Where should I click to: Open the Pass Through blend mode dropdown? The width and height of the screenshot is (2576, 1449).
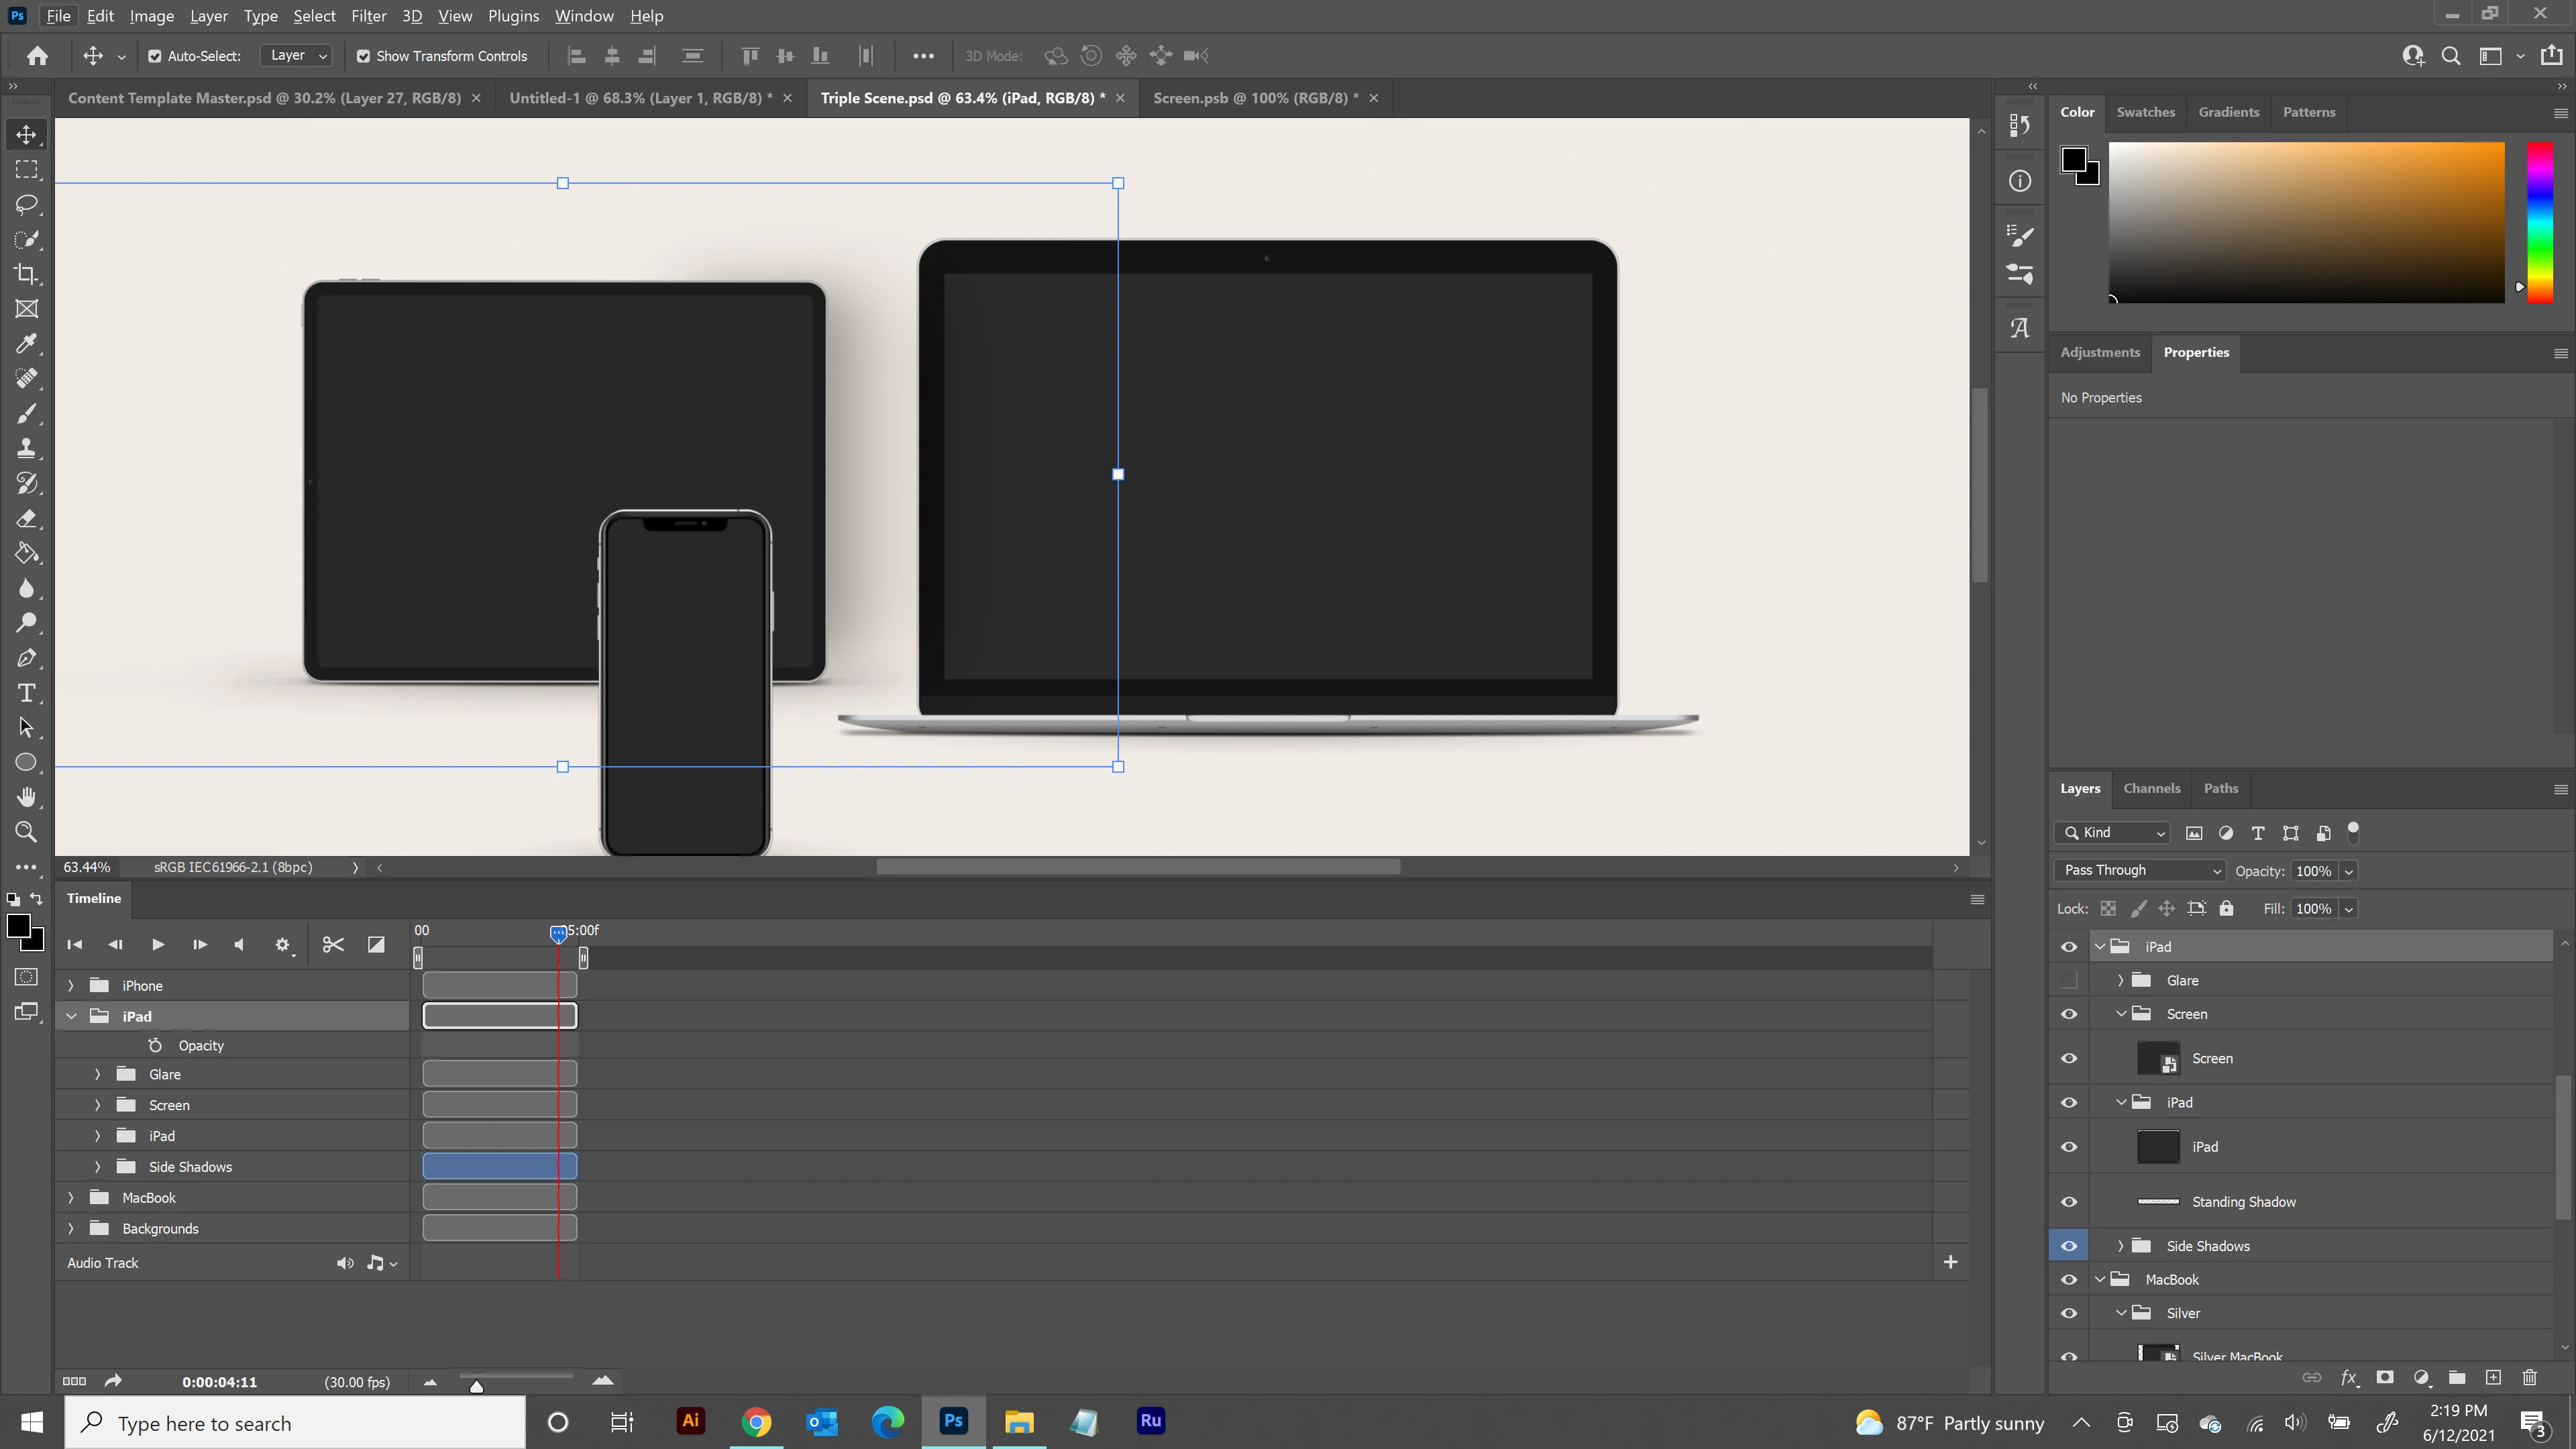(x=2139, y=870)
